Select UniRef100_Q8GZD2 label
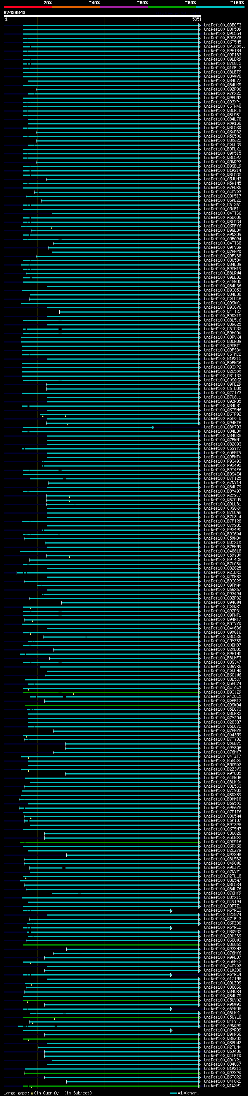This screenshot has height=1096, width=248. (x=222, y=1038)
